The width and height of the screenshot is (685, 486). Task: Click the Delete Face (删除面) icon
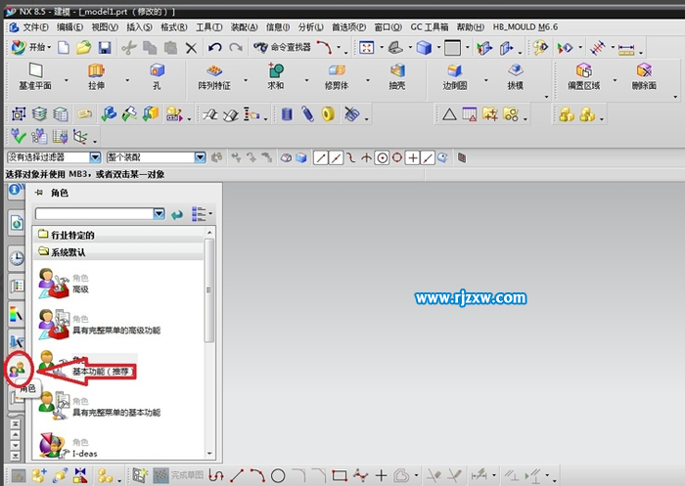643,70
